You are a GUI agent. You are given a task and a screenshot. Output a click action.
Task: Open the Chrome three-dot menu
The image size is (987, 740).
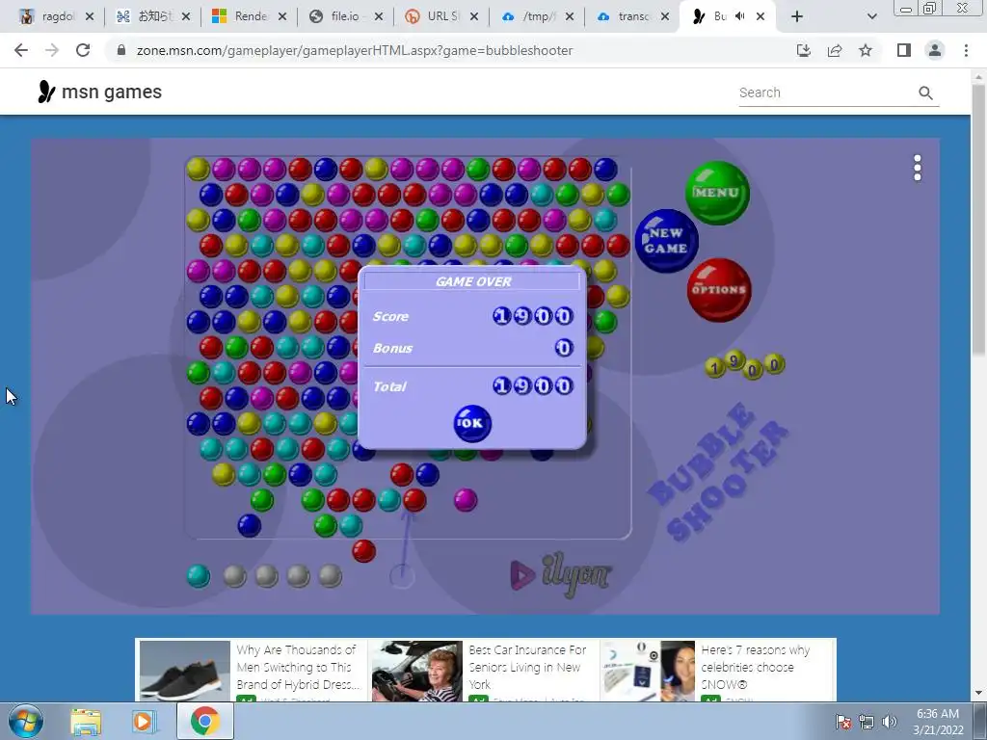[966, 50]
